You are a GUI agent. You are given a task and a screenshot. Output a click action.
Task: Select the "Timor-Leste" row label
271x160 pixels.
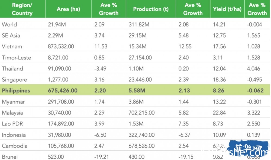(x=17, y=58)
